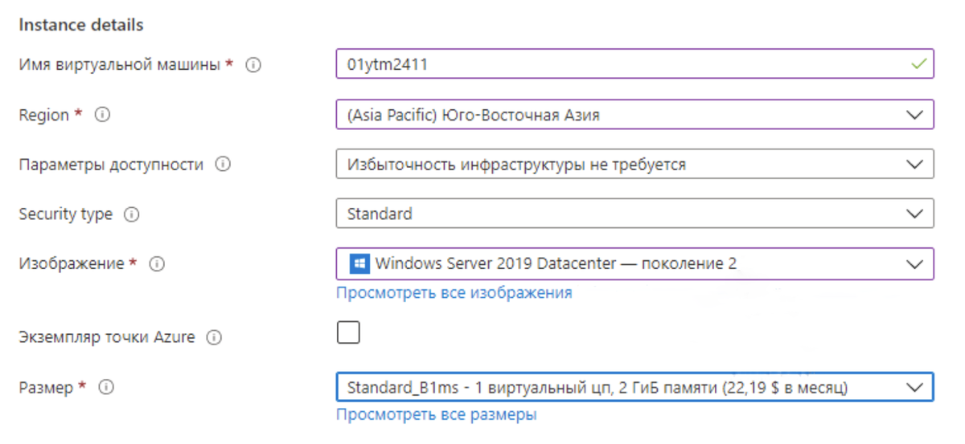Open info icon next to Изображение
Viewport: 965px width, 444px height.
click(158, 263)
